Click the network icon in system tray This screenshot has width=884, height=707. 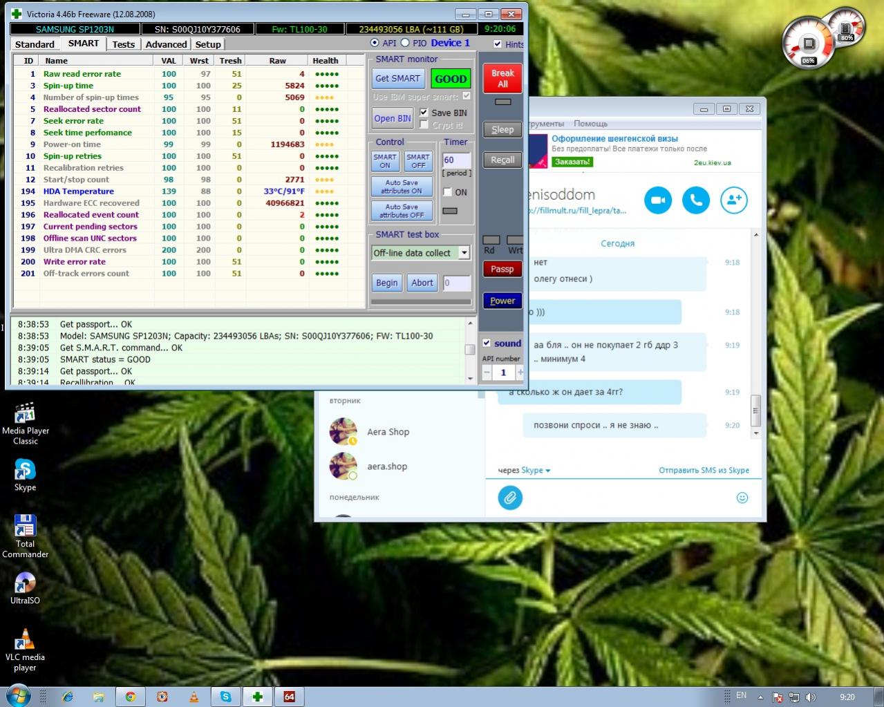[794, 697]
